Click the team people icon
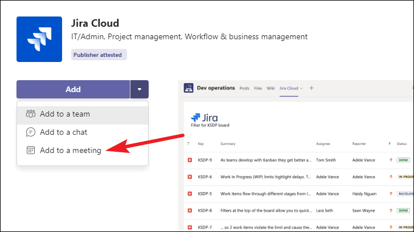 pos(31,114)
